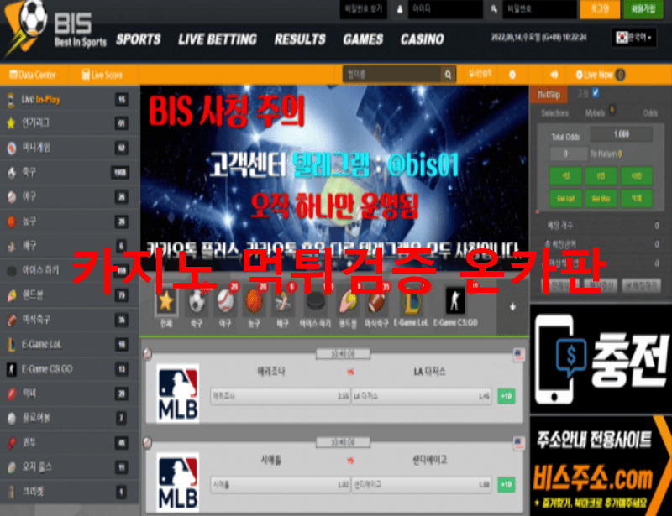672x516 pixels.
Task: Focus the 비밀번호 password input field
Action: (539, 9)
